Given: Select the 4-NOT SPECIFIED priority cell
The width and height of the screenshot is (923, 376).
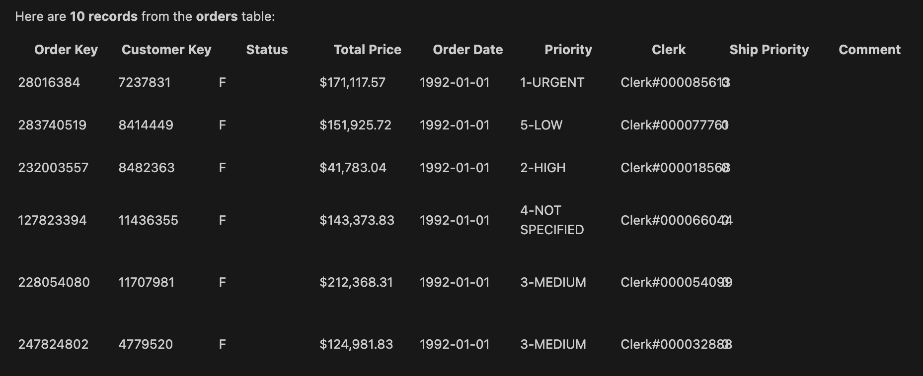Looking at the screenshot, I should click(552, 220).
